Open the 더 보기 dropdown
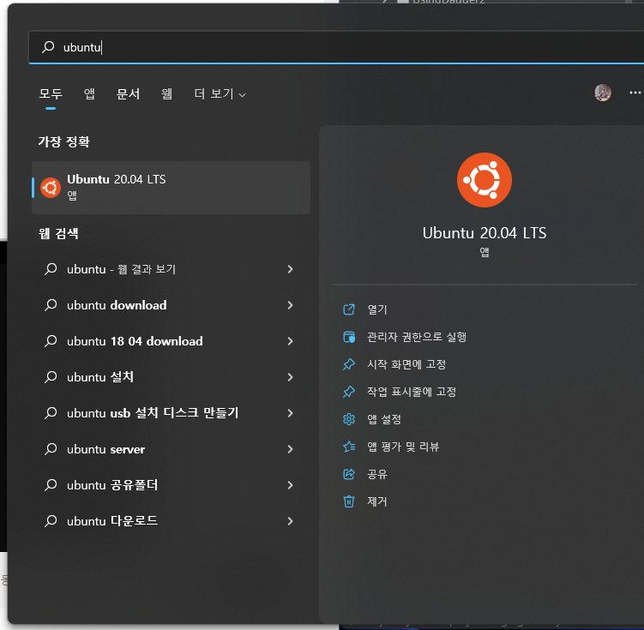The height and width of the screenshot is (630, 644). coord(220,94)
